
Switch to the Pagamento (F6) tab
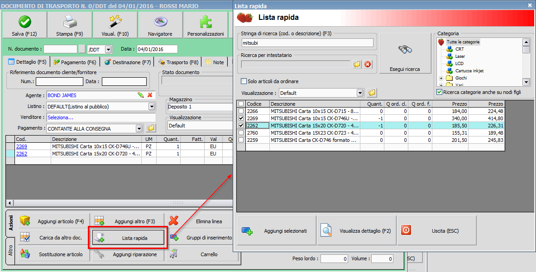[75, 62]
